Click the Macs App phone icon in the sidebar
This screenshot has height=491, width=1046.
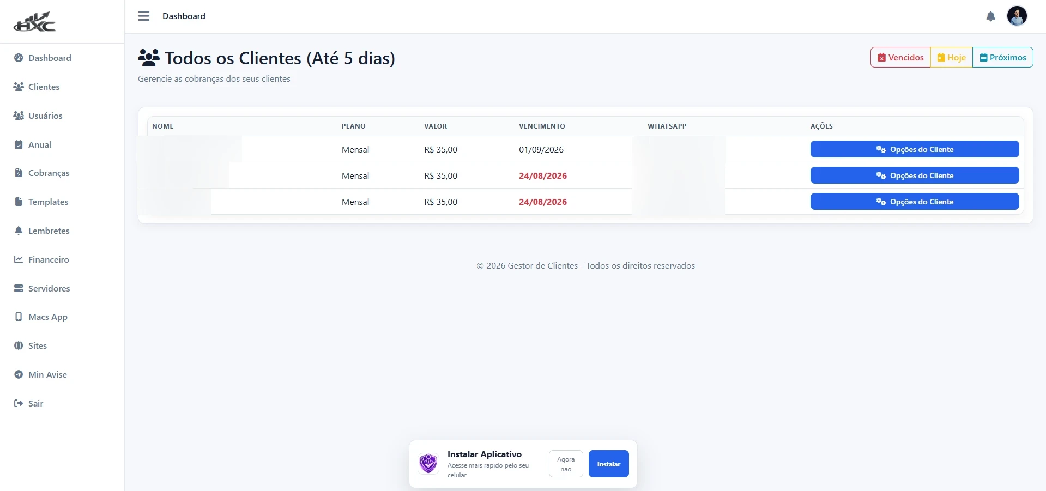tap(19, 317)
